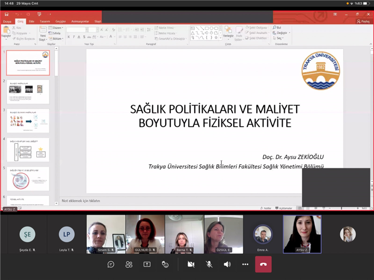Click the Redo icon in quick access
The image size is (374, 280).
[28, 15]
